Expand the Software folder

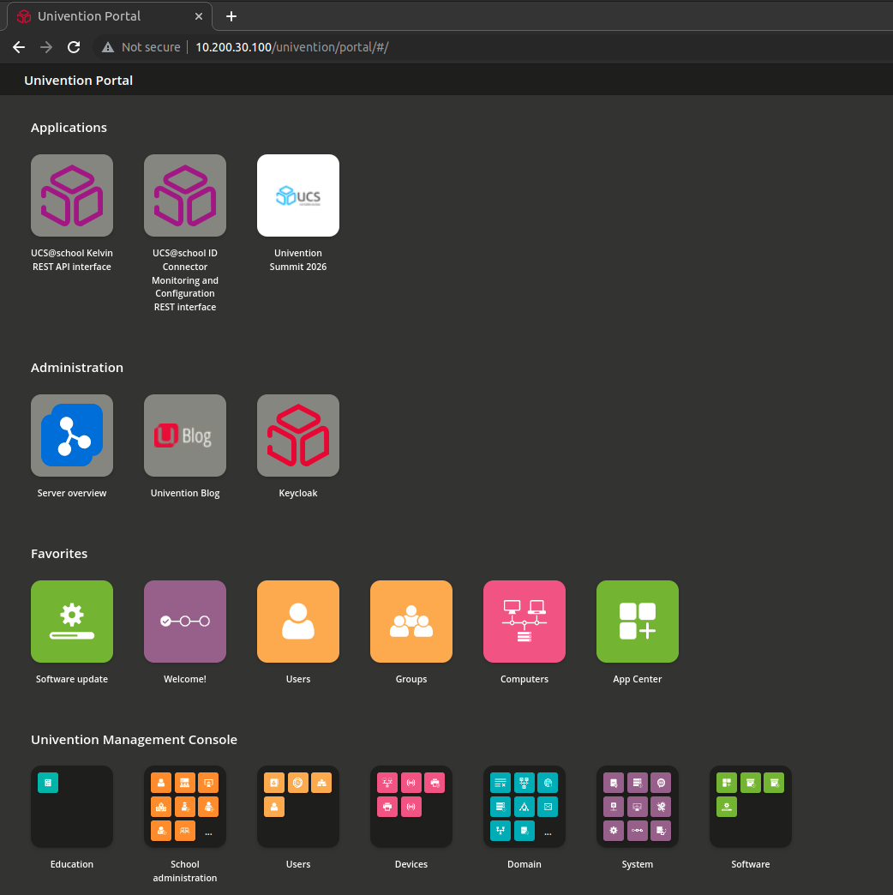pyautogui.click(x=751, y=807)
